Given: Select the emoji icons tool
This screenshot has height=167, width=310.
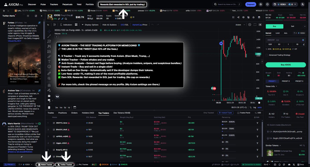Looking at the screenshot, I should click(x=49, y=66).
